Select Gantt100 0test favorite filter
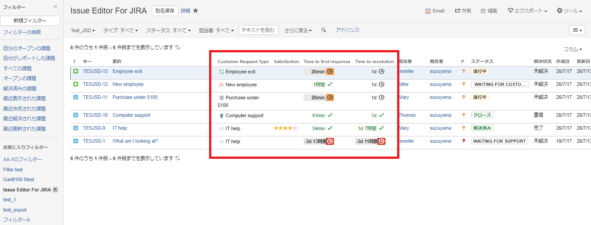591x225 pixels. pos(19,179)
